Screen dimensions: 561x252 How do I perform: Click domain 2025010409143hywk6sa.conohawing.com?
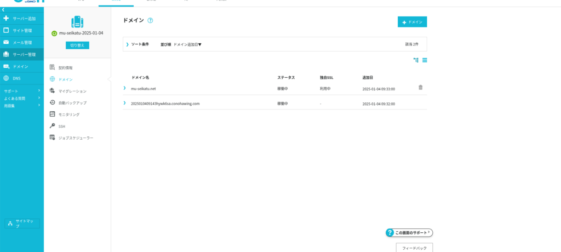point(165,104)
